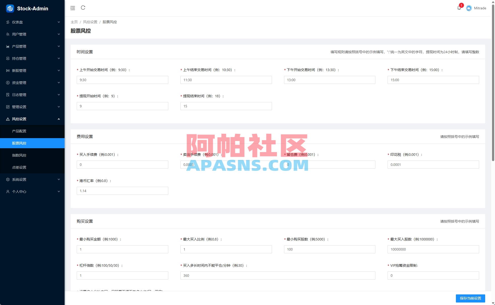
Task: Navigate to 主页 via the breadcrumb link
Action: pyautogui.click(x=74, y=22)
